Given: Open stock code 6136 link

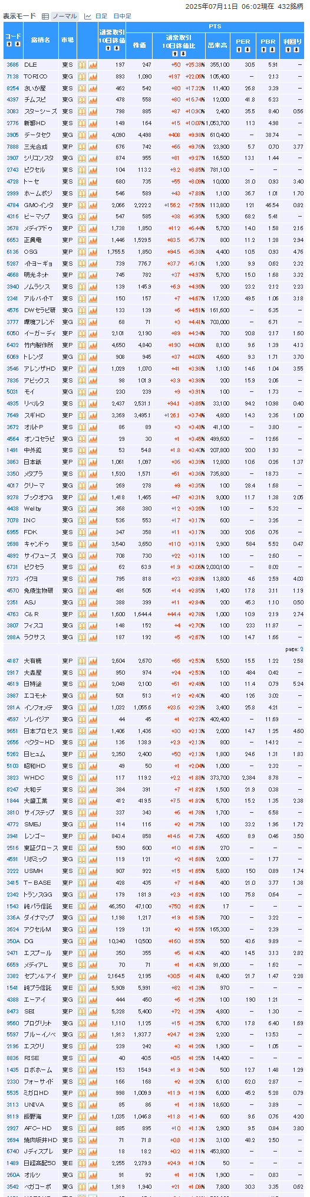Looking at the screenshot, I should point(12,252).
